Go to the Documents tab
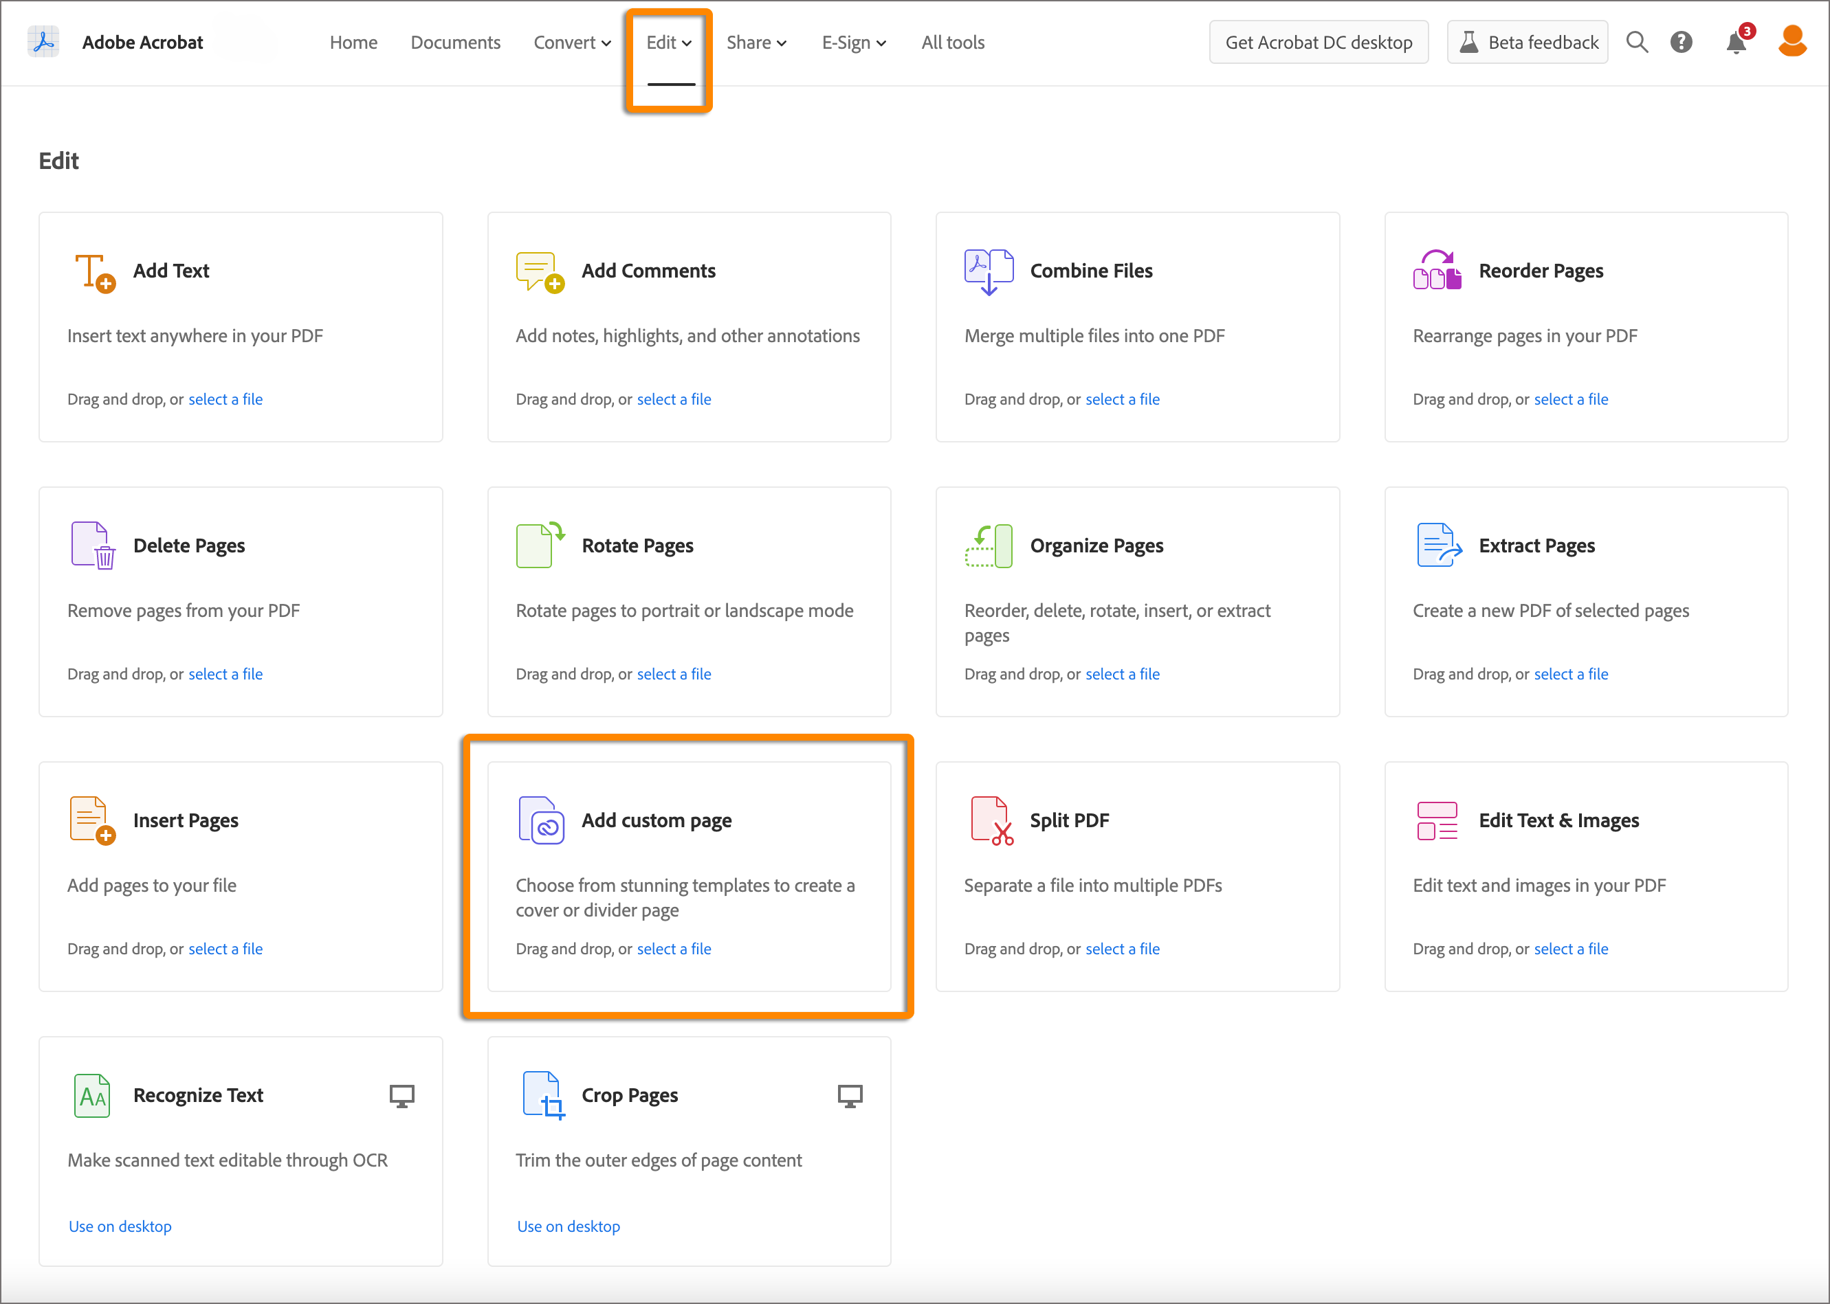This screenshot has width=1830, height=1304. coord(456,43)
